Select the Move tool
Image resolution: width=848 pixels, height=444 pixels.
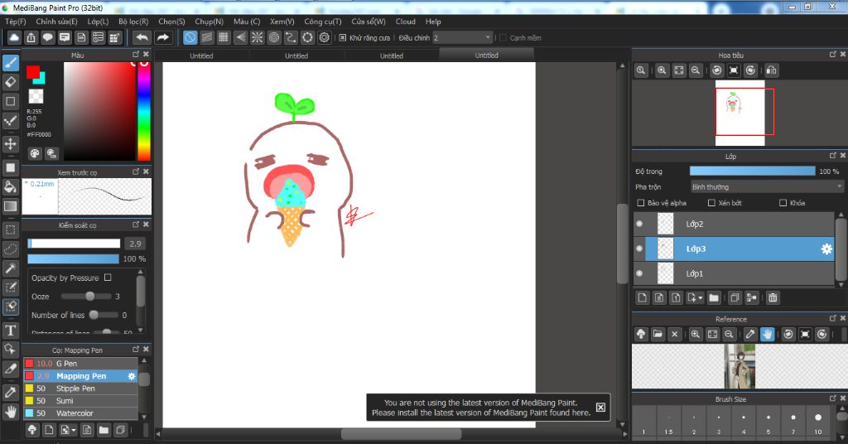(10, 144)
